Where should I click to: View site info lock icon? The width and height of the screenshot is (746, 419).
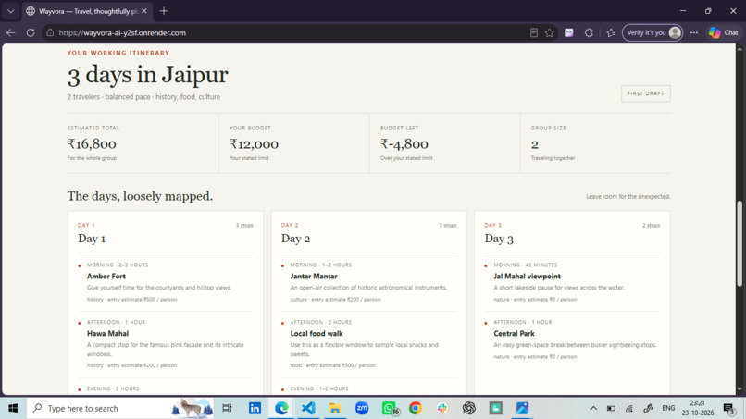50,32
